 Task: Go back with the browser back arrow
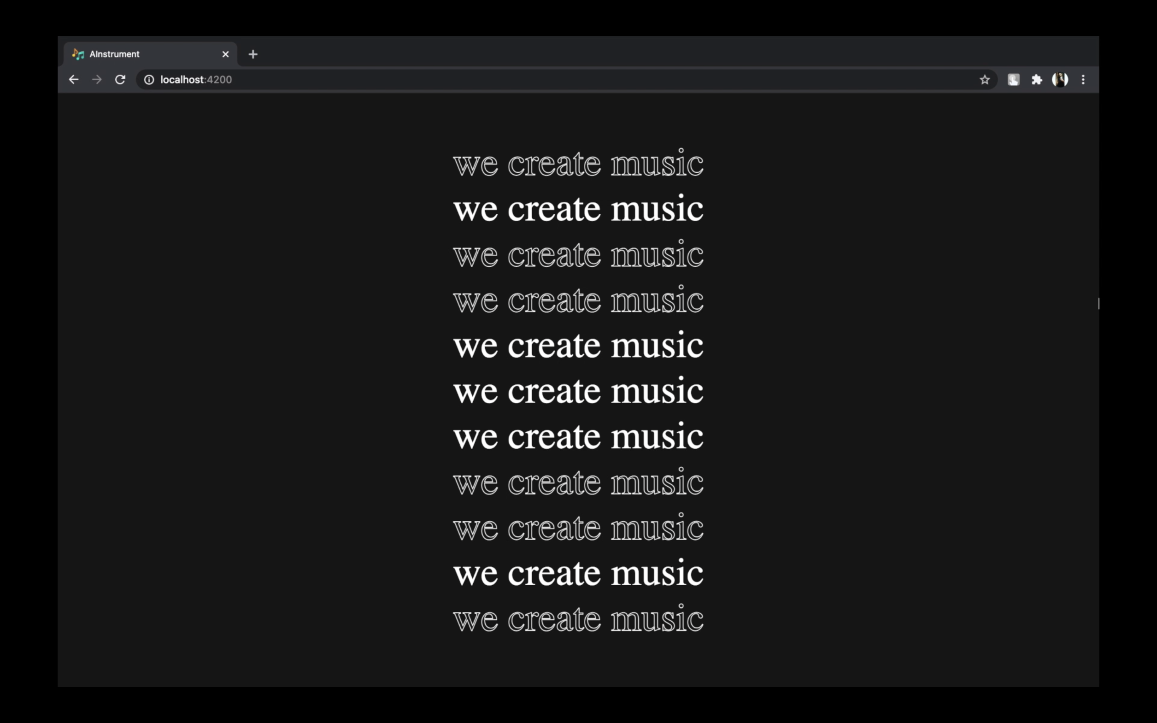(x=73, y=80)
